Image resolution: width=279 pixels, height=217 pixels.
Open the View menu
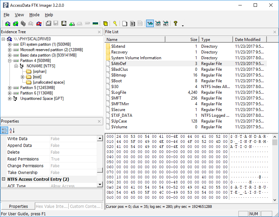click(19, 15)
